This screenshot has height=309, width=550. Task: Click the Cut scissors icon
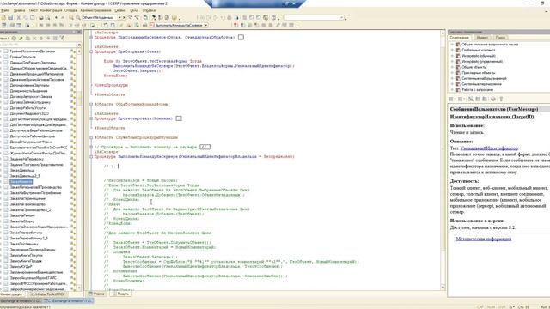tap(19, 17)
